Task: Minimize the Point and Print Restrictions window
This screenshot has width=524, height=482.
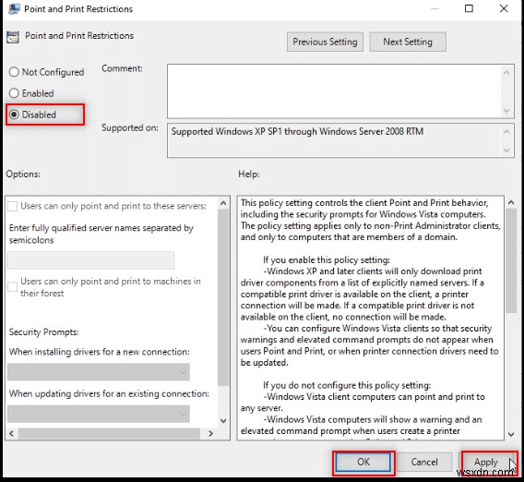Action: (435, 8)
